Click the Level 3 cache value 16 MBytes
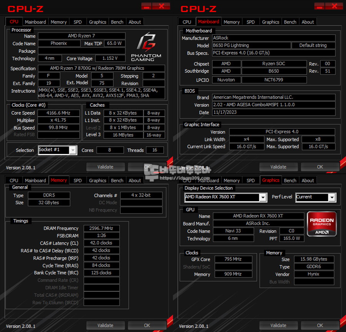Image resolution: width=346 pixels, height=332 pixels. coord(123,135)
